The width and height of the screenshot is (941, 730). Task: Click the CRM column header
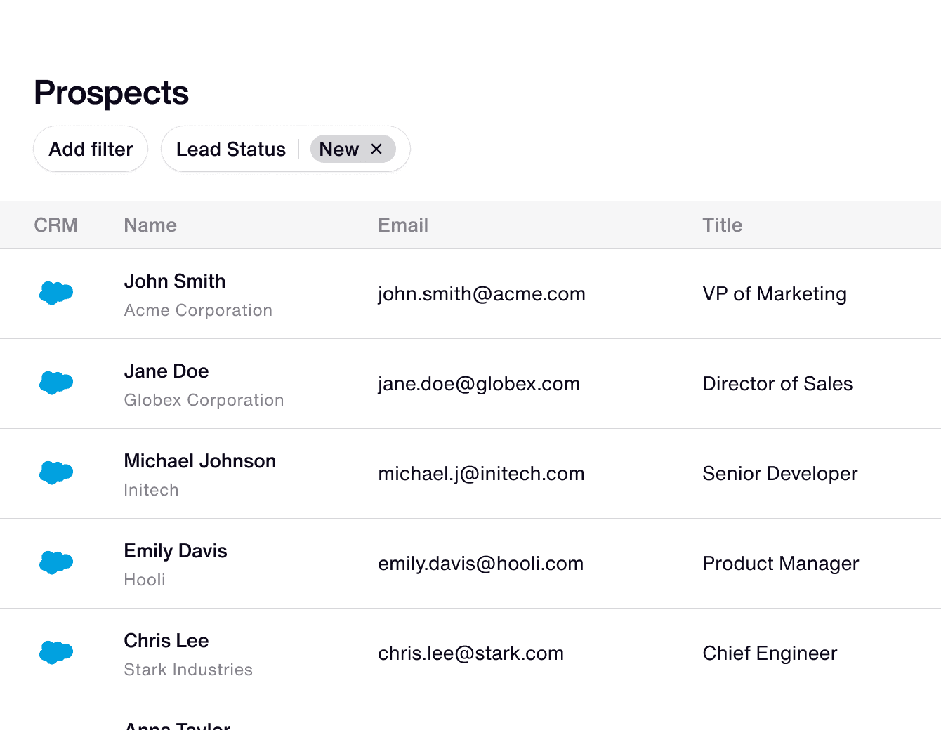55,225
